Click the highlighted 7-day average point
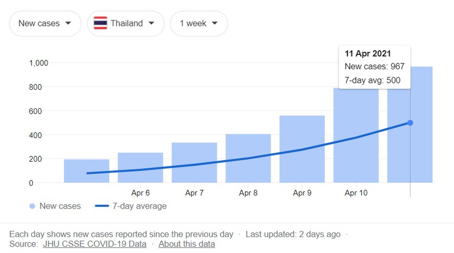 [x=410, y=123]
